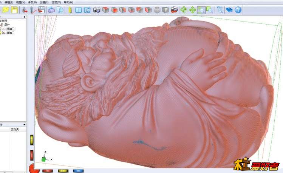
Task: Select the zoom window magnifier tool
Action: click(x=201, y=10)
